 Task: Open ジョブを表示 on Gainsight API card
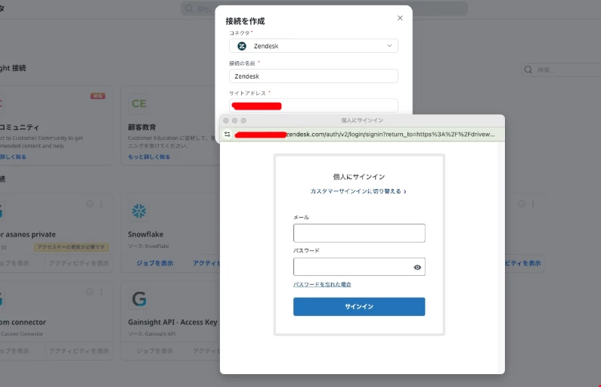pyautogui.click(x=154, y=351)
